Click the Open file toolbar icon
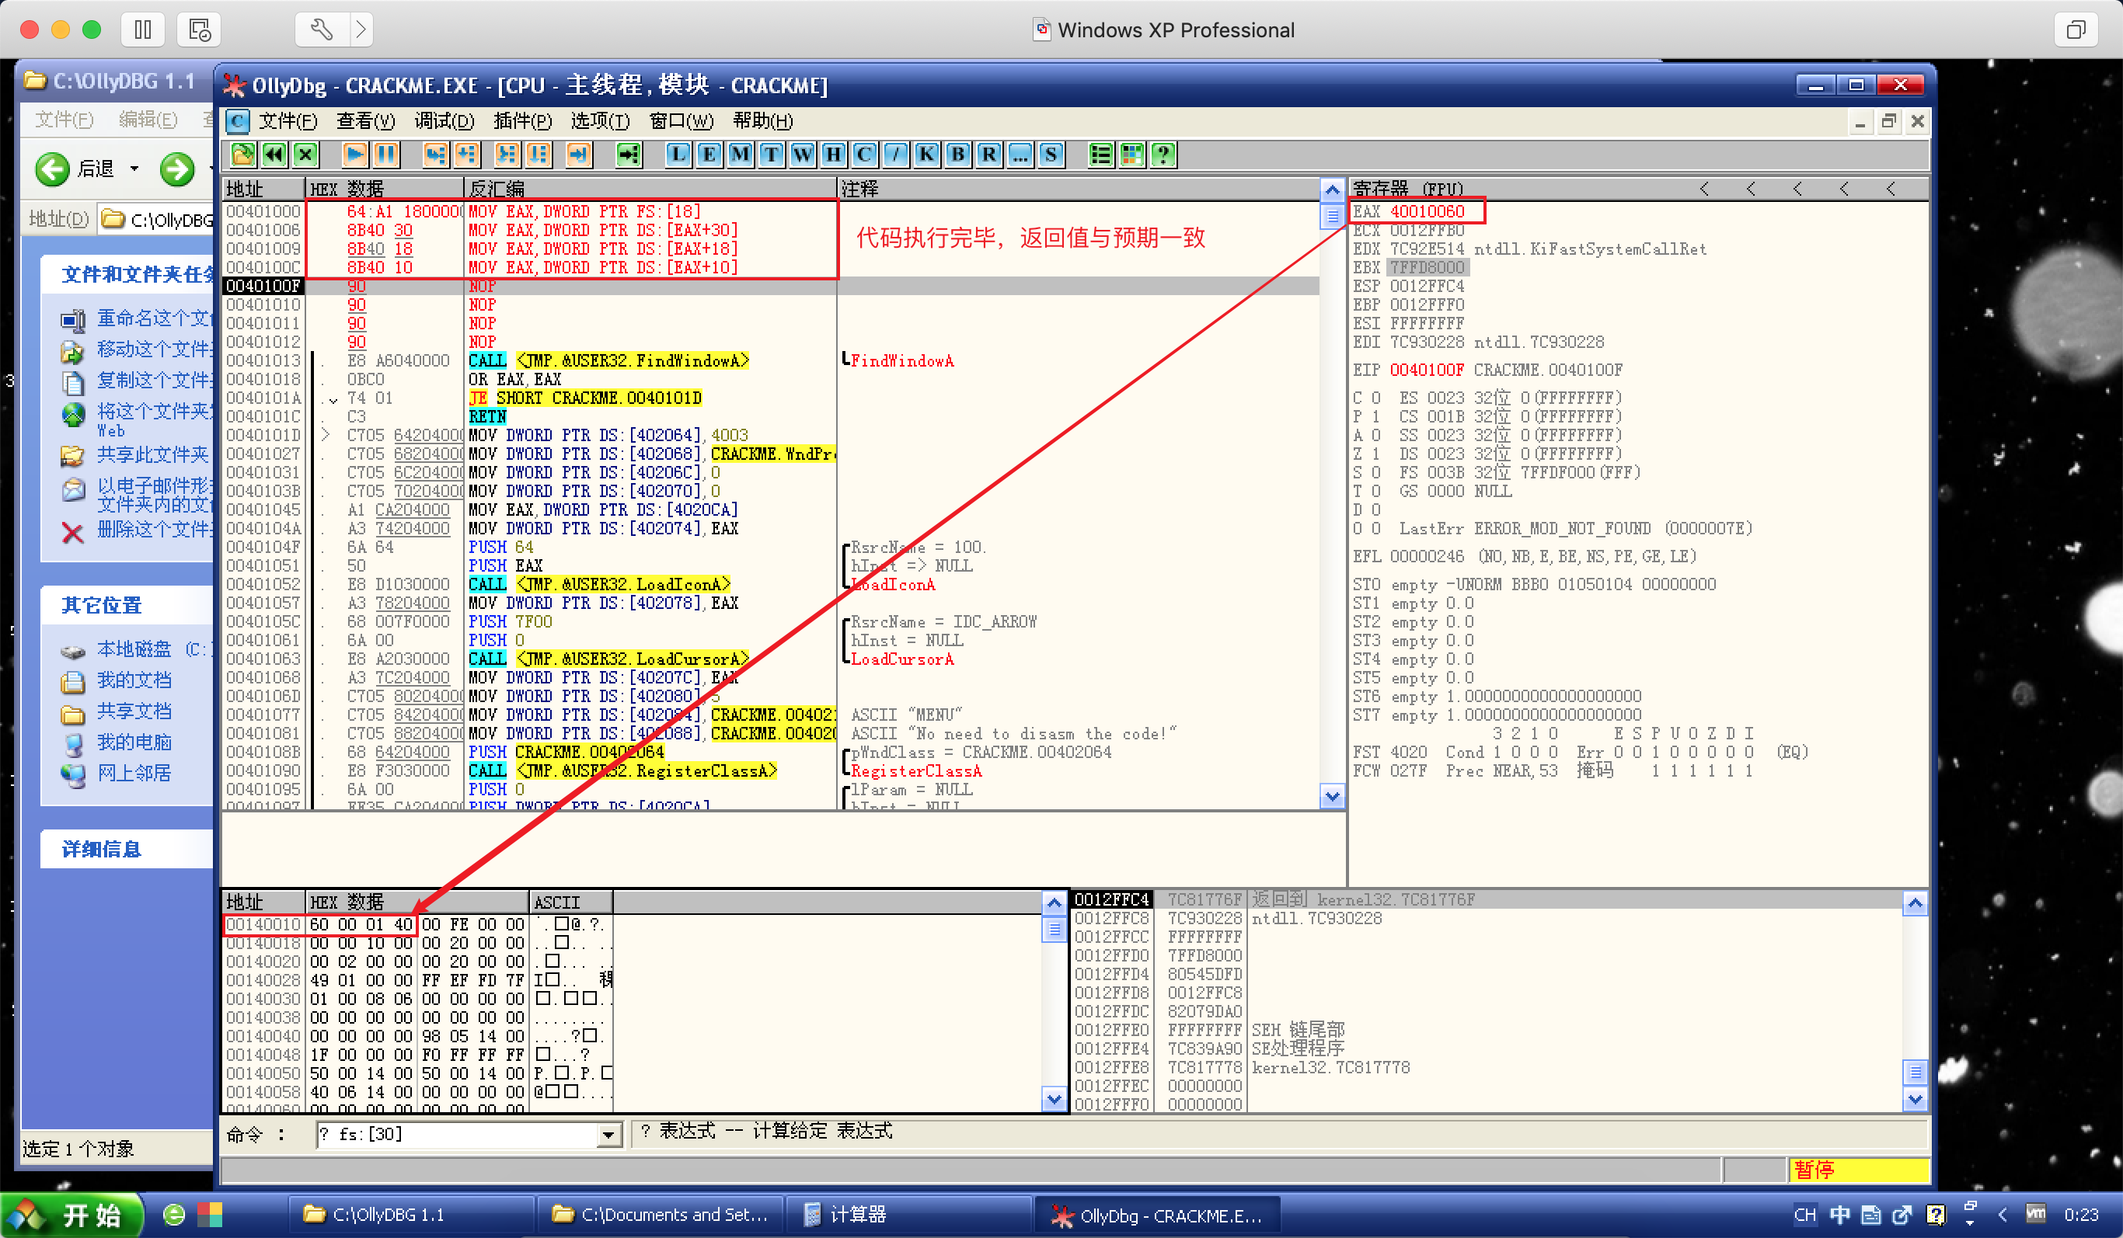 242,154
